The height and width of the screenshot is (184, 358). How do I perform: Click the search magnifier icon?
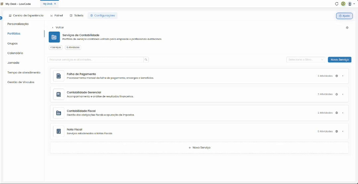[x=146, y=59]
